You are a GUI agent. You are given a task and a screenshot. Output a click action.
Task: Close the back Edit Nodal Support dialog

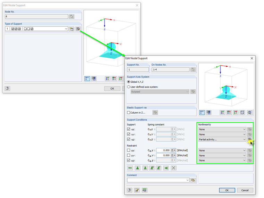pos(137,5)
